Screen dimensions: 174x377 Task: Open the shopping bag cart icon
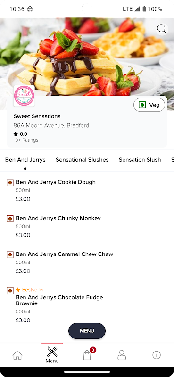click(87, 355)
